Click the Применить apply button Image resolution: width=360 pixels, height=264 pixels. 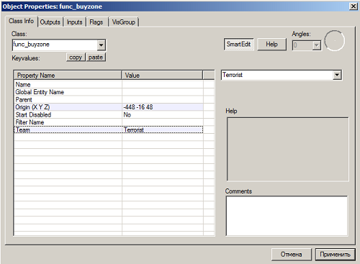tap(335, 255)
